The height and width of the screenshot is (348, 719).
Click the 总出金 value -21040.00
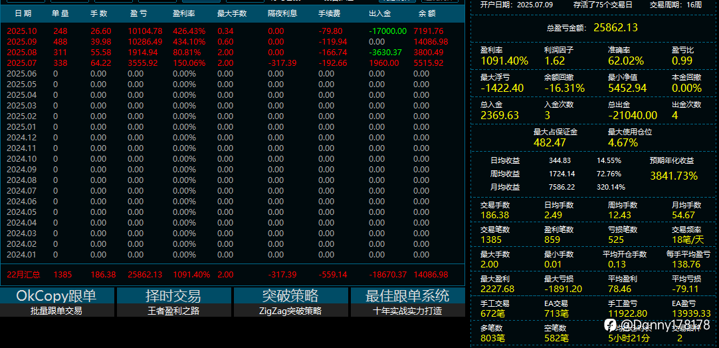coord(633,114)
